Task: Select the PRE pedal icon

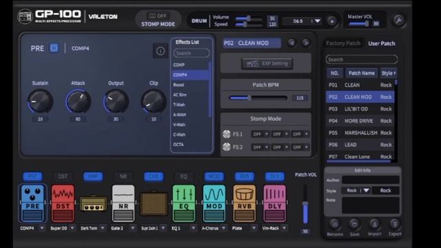Action: 32,203
